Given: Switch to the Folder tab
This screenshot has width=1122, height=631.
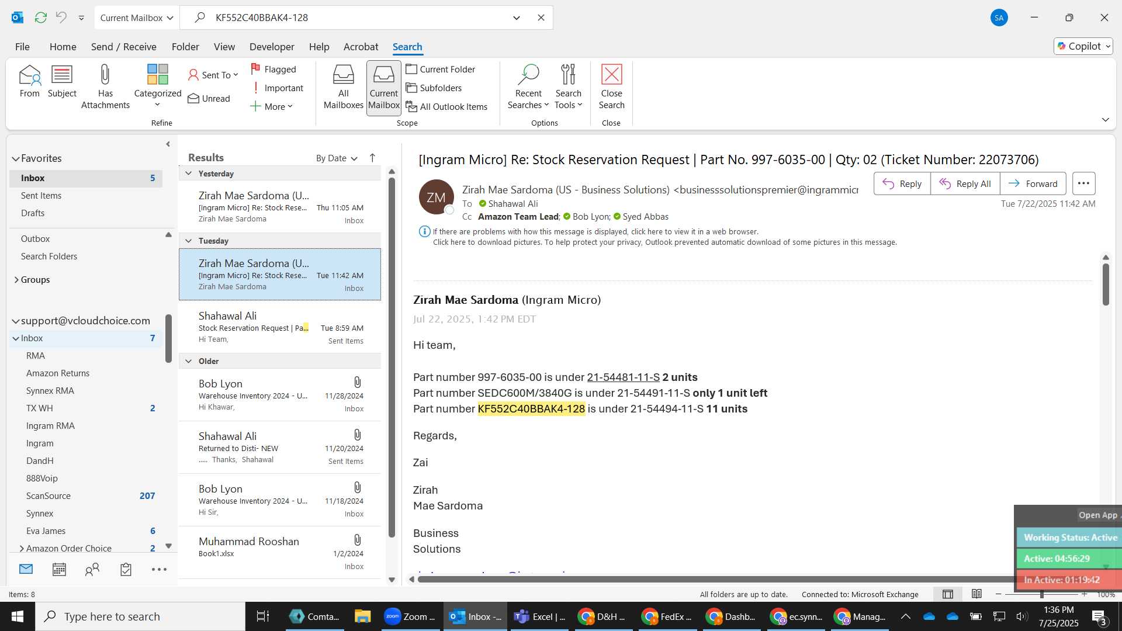Looking at the screenshot, I should click(x=185, y=47).
